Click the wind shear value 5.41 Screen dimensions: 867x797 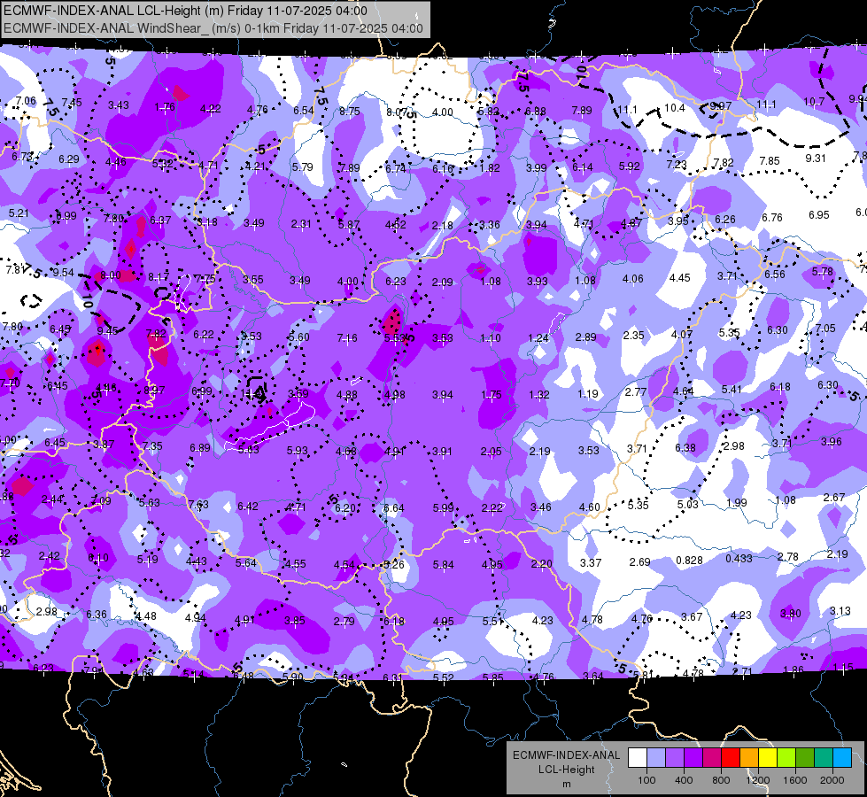point(732,390)
